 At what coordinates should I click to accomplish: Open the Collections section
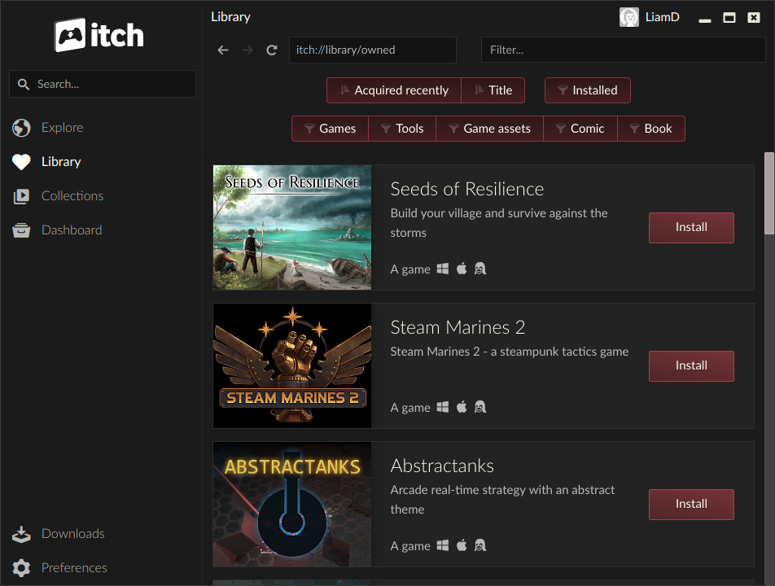click(72, 196)
